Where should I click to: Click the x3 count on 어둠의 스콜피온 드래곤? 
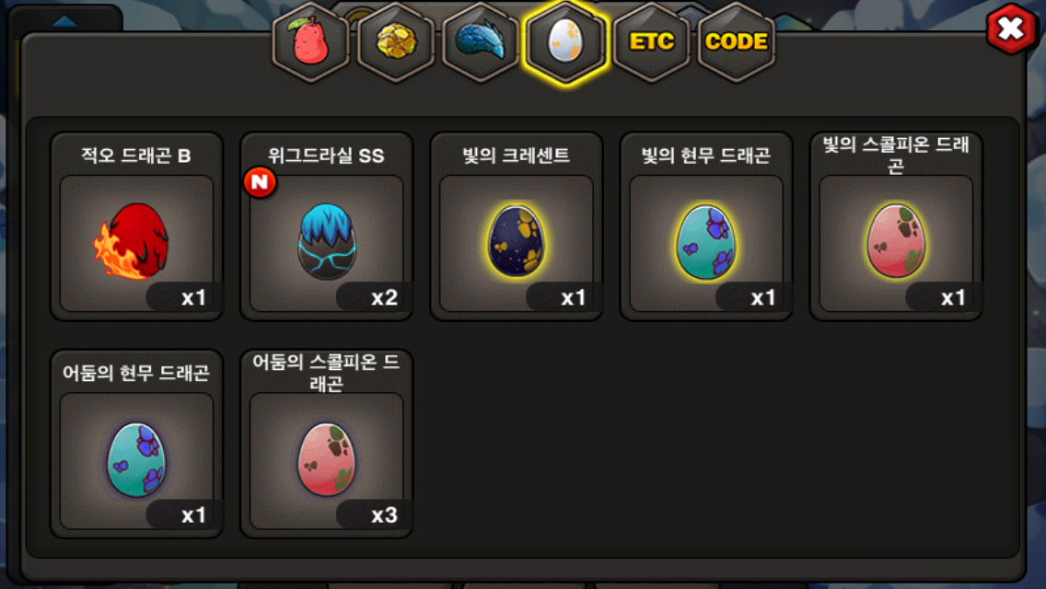pyautogui.click(x=384, y=515)
